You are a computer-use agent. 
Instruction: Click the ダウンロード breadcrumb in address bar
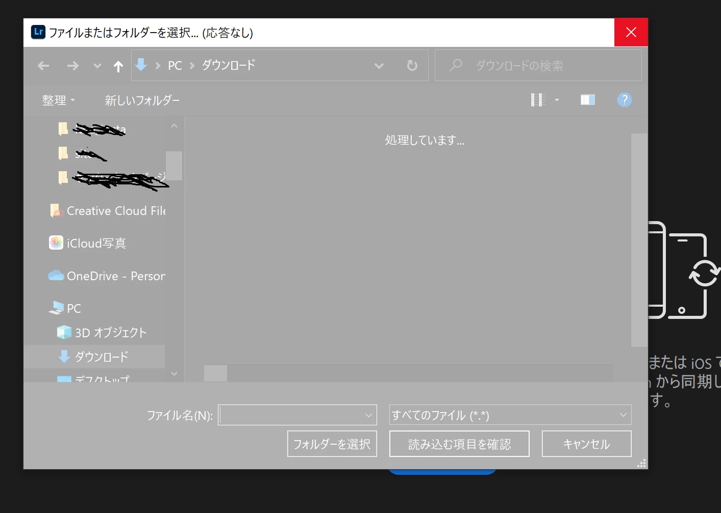point(229,65)
